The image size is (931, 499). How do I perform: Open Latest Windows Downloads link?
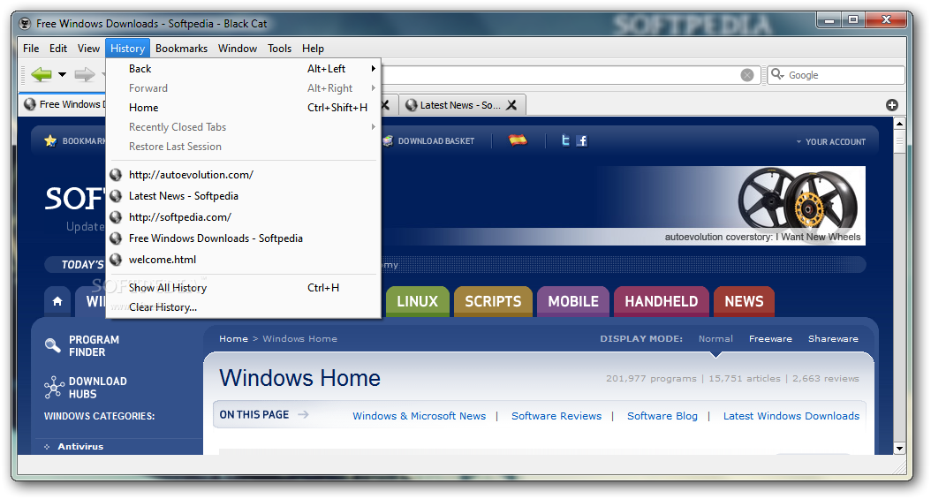[791, 416]
